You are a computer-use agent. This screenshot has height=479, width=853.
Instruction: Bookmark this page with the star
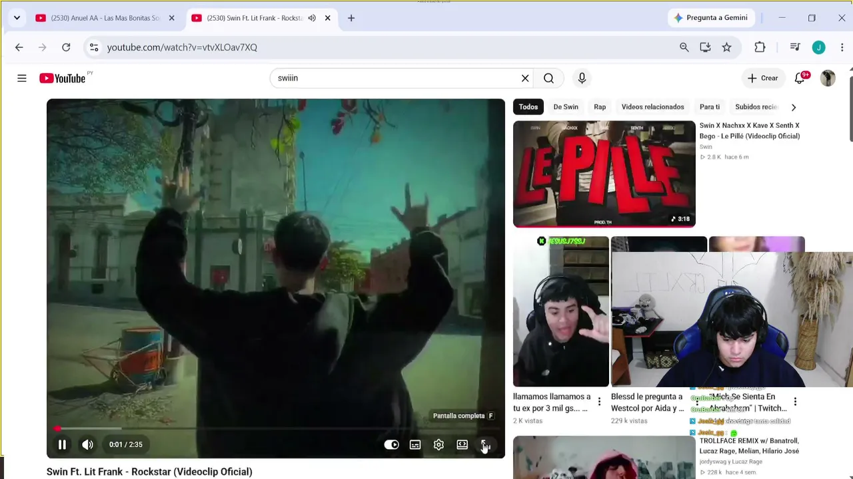726,47
